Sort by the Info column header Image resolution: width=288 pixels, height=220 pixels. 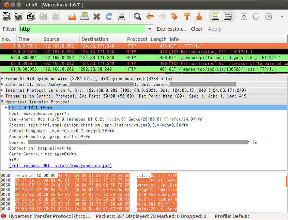[x=227, y=39]
